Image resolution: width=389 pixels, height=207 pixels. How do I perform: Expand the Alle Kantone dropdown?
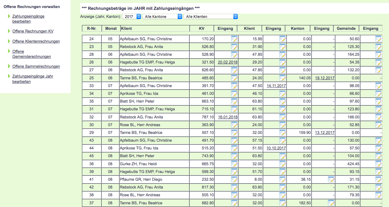[162, 17]
